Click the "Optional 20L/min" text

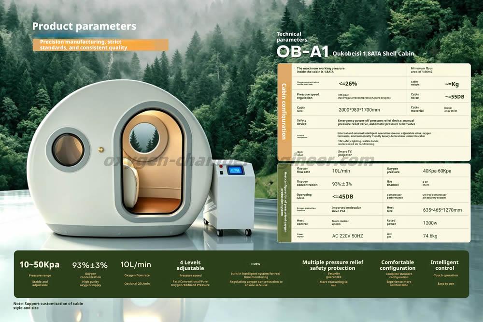coord(137,284)
